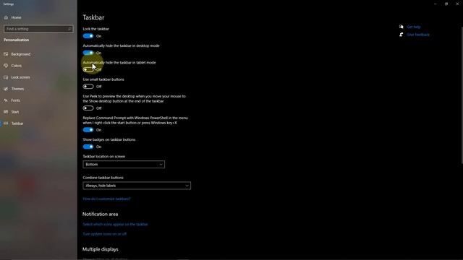Image resolution: width=463 pixels, height=260 pixels.
Task: Click the Get help link
Action: point(414,27)
